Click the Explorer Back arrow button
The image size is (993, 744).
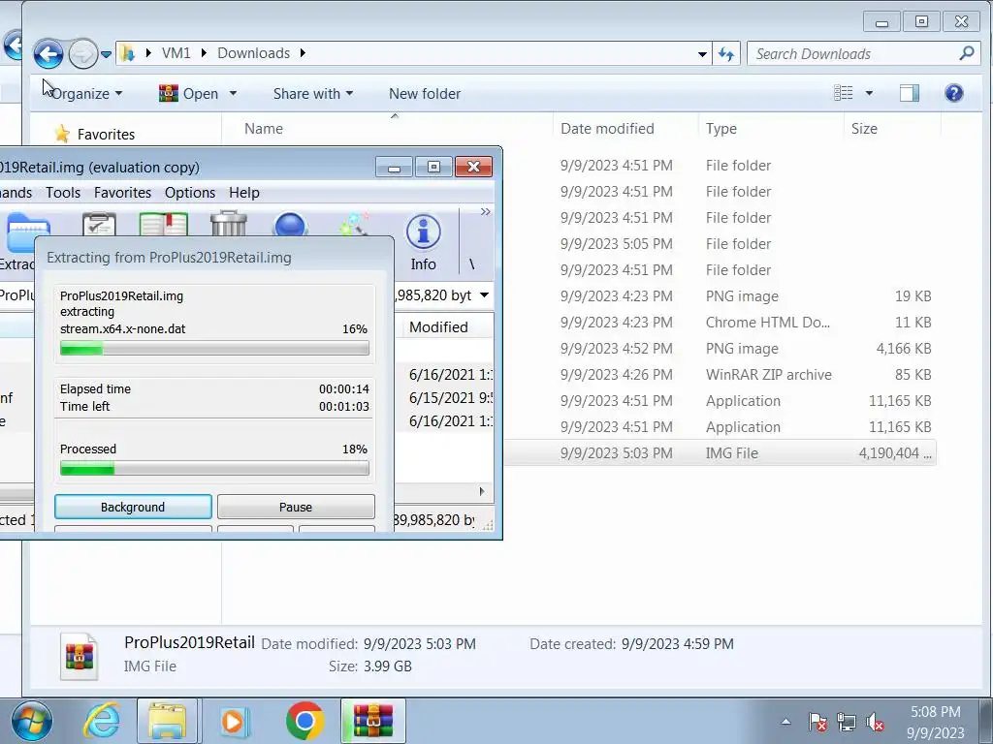point(48,54)
